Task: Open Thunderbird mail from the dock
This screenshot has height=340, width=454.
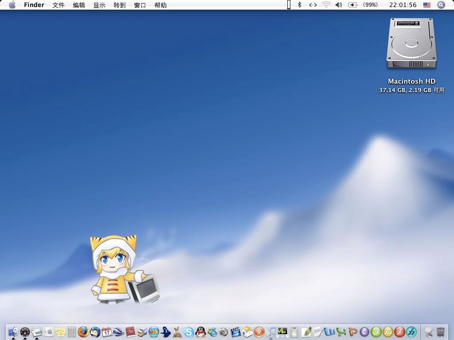Action: click(x=95, y=332)
